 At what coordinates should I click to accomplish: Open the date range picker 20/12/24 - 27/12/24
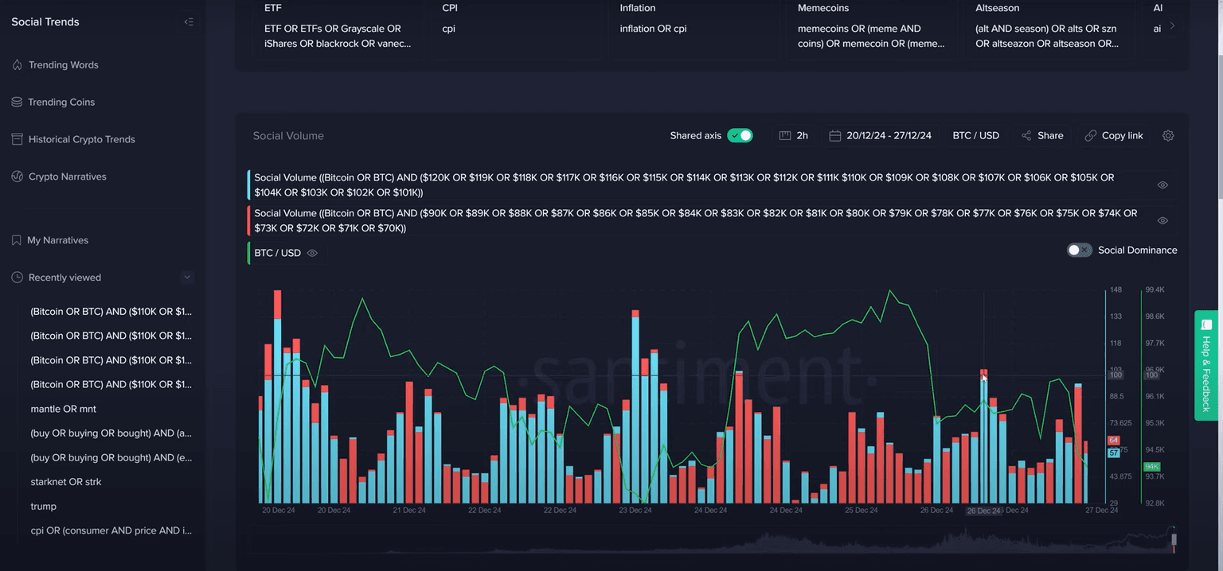(880, 136)
